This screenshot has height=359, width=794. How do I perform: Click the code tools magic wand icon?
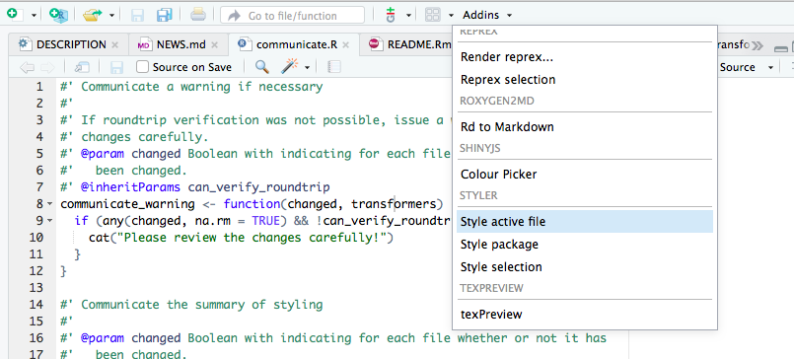(289, 66)
